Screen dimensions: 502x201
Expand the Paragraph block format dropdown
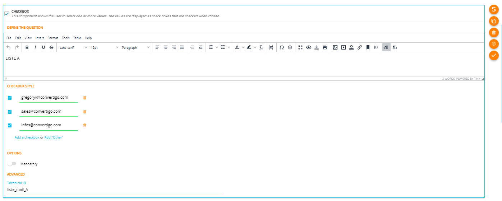(135, 47)
